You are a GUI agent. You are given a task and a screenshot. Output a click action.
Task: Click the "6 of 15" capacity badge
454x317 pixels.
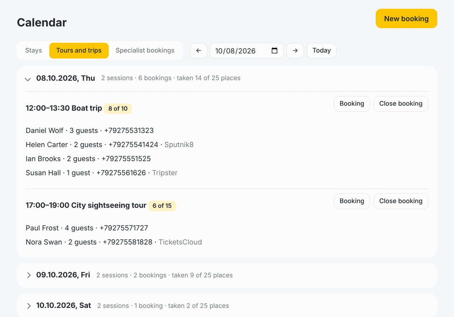(162, 206)
